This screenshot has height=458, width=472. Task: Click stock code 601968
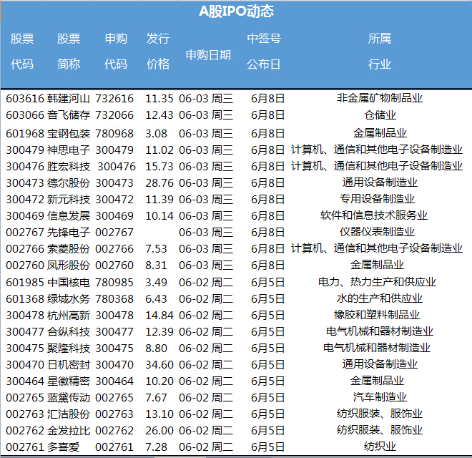pos(25,134)
